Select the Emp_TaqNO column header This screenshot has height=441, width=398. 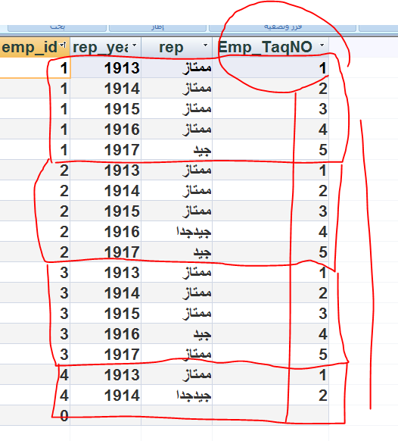pyautogui.click(x=270, y=47)
